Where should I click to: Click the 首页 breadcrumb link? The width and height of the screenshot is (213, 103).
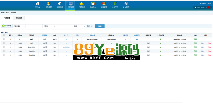click(7, 12)
